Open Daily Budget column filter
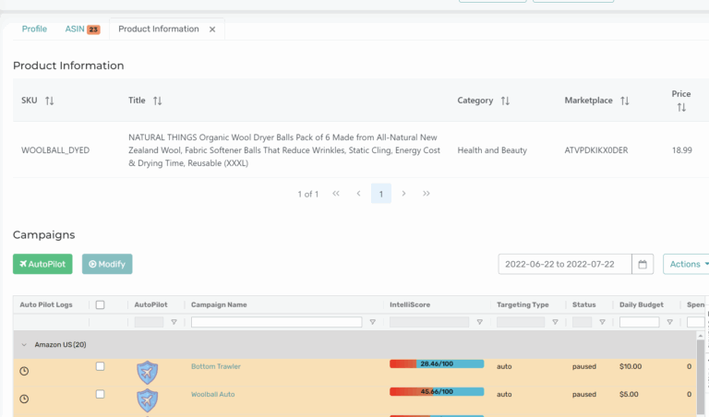The image size is (709, 417). pyautogui.click(x=669, y=322)
